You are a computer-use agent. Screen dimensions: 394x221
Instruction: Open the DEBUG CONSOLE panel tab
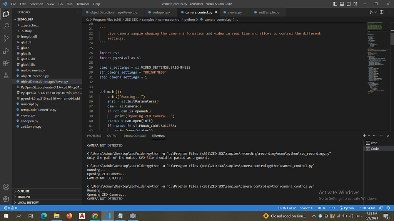[135, 136]
